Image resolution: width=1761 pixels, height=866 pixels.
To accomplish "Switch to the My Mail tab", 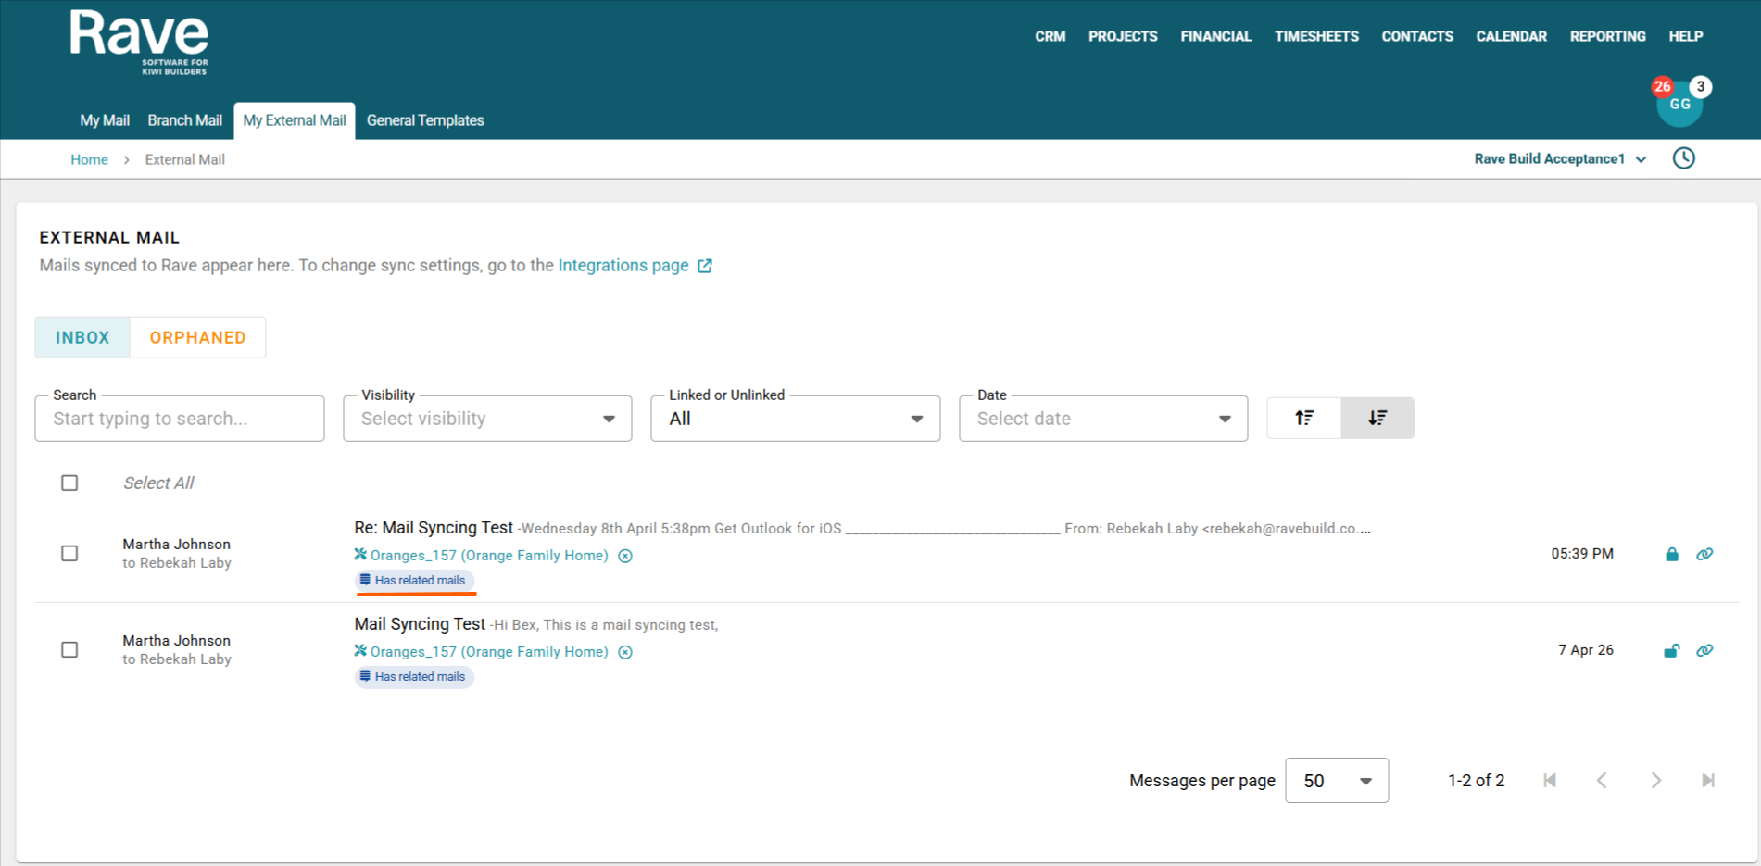I will coord(105,120).
